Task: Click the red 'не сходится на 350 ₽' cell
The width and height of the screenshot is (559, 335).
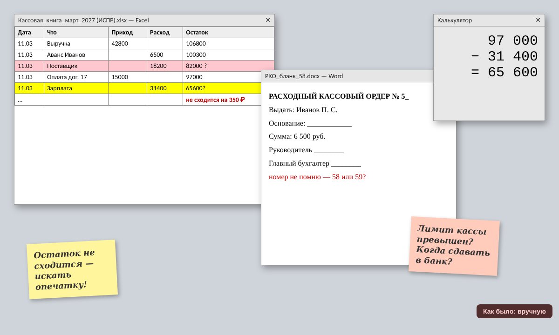Action: click(x=228, y=100)
